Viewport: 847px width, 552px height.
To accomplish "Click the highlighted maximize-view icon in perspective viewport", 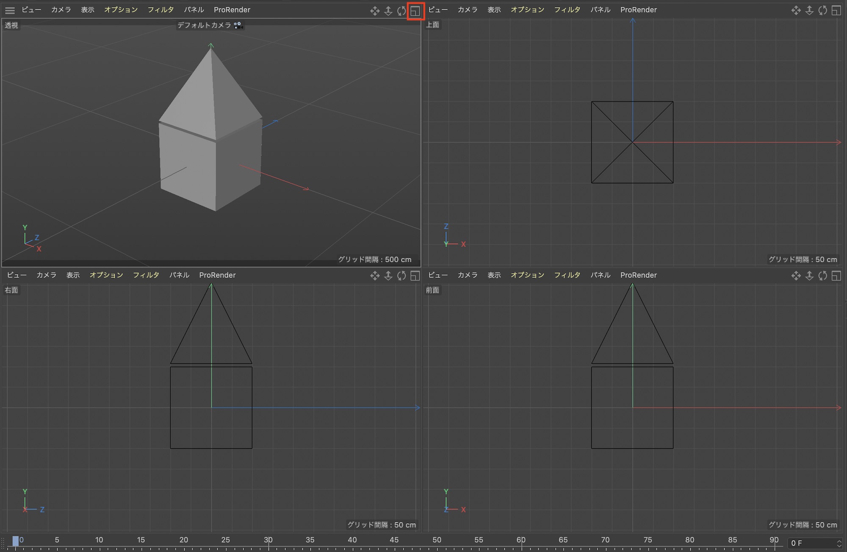I will click(415, 11).
